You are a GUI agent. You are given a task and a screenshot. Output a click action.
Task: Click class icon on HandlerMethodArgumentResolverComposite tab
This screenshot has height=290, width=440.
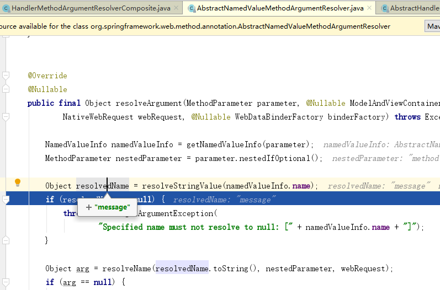(x=5, y=8)
